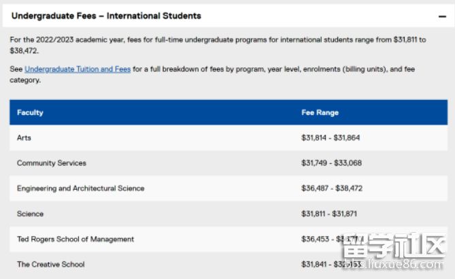Collapse the Undergraduate Fees – International Students section
Image resolution: width=455 pixels, height=279 pixels.
click(x=106, y=16)
